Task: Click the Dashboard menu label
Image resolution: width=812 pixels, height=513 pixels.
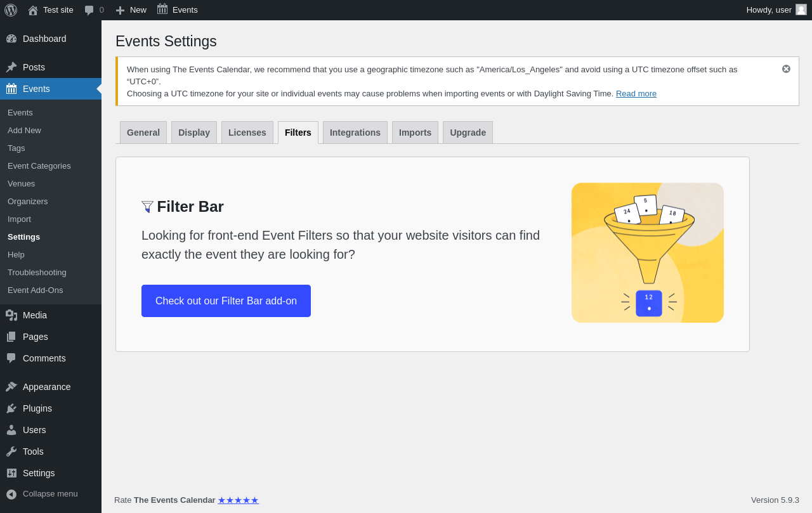Action: pos(44,39)
